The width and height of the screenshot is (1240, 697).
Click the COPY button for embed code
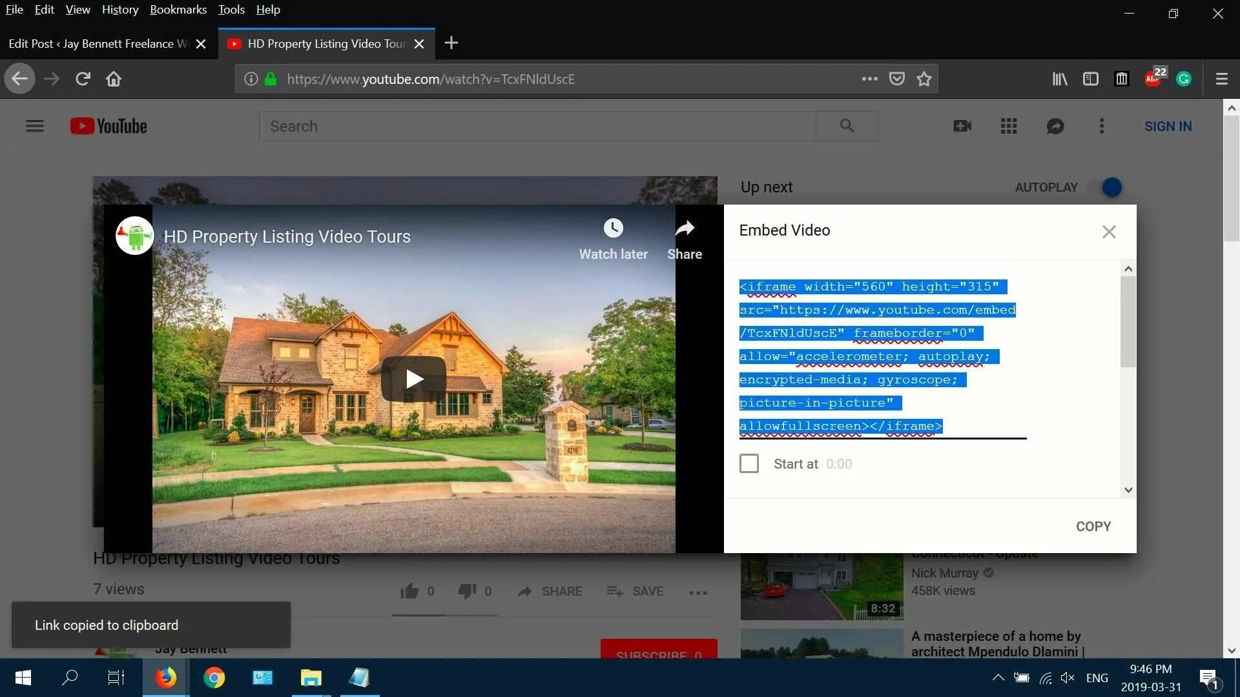(1093, 526)
